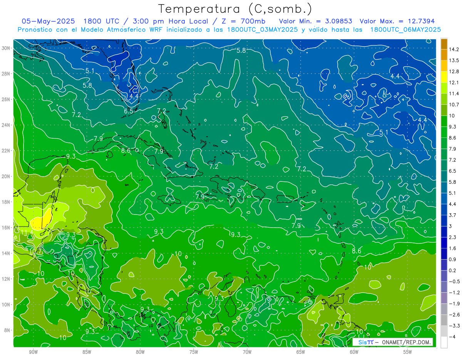The height and width of the screenshot is (357, 462).
Task: Select the 'Valor Max. = 12.7394' text
Action: (397, 21)
